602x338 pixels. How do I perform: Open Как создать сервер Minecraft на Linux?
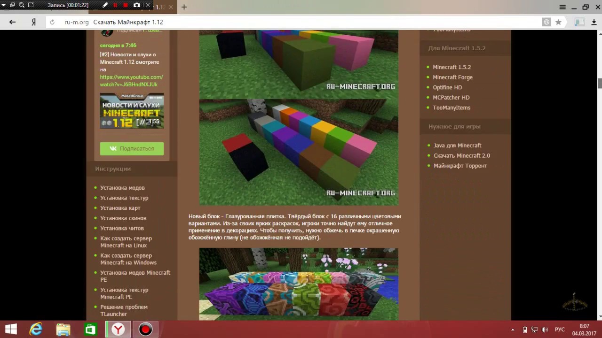[126, 242]
